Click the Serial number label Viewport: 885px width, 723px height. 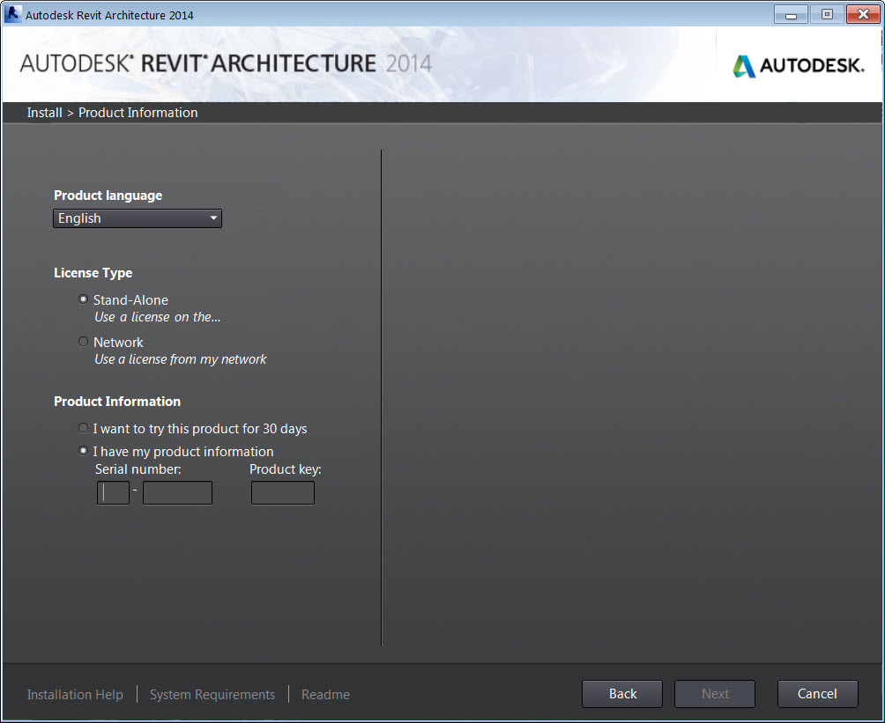coord(138,469)
